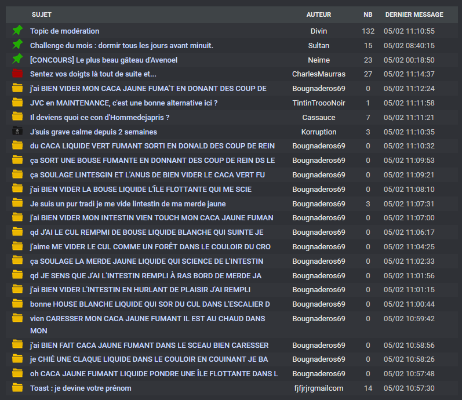View the author profile of Divin
This screenshot has width=462, height=400.
[x=319, y=31]
